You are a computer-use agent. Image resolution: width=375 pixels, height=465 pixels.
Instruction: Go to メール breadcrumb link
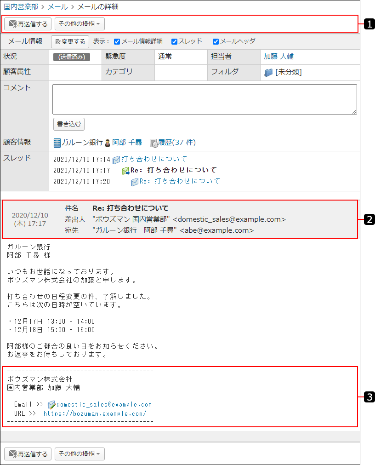pos(58,6)
